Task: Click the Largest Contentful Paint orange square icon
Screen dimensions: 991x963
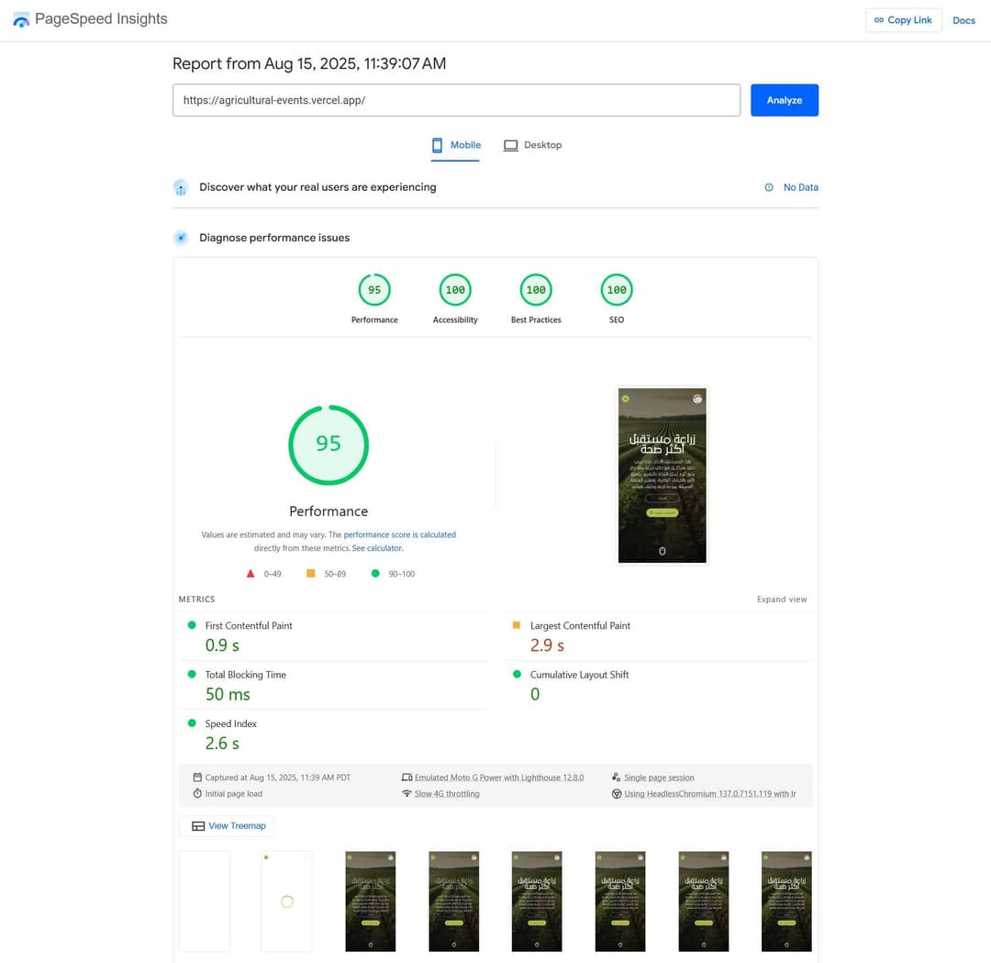Action: [x=516, y=625]
